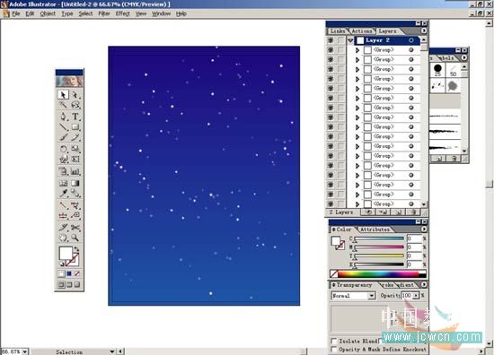Click Default Fill and Stroke icon
The height and width of the screenshot is (355, 494).
[x=62, y=264]
